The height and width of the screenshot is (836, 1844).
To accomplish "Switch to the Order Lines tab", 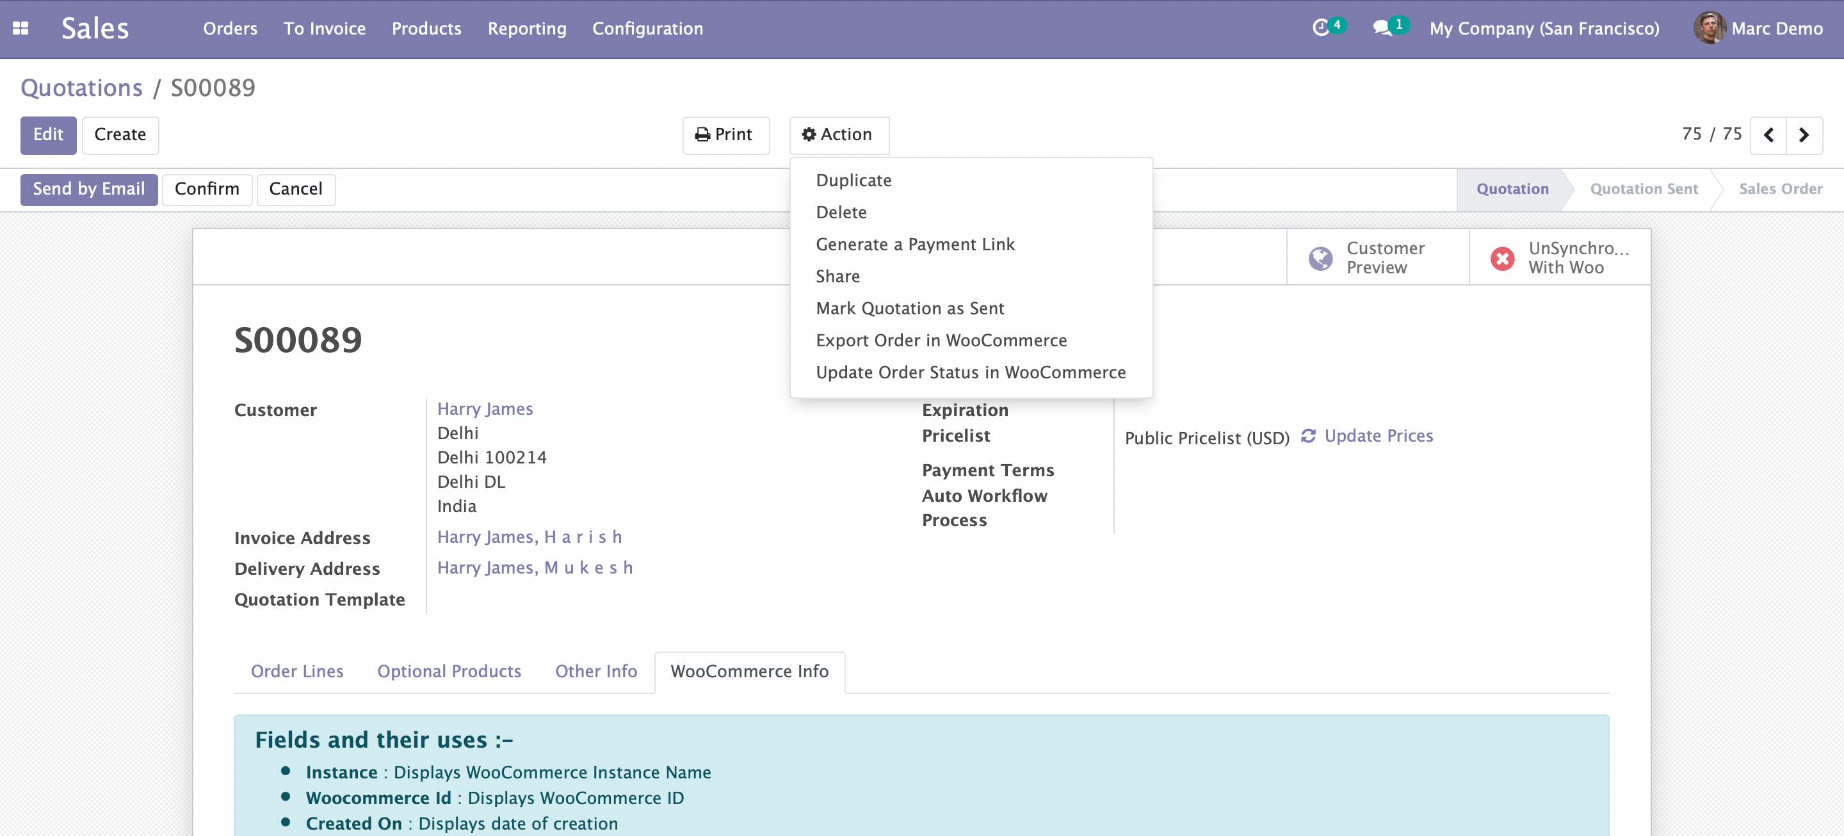I will pos(296,671).
